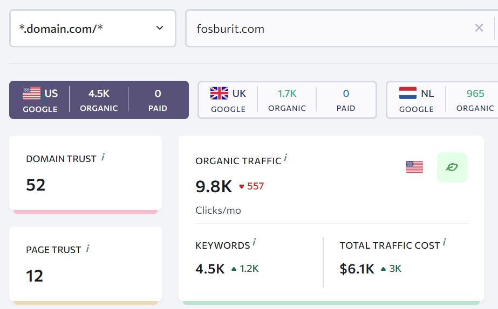This screenshot has height=309, width=498.
Task: Click the Clicks/mo label
Action: click(x=218, y=210)
